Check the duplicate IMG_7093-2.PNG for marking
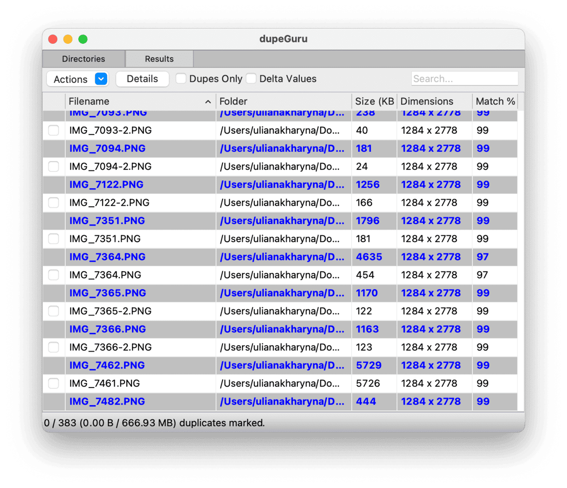 click(x=53, y=130)
